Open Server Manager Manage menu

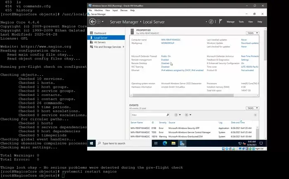(x=230, y=22)
